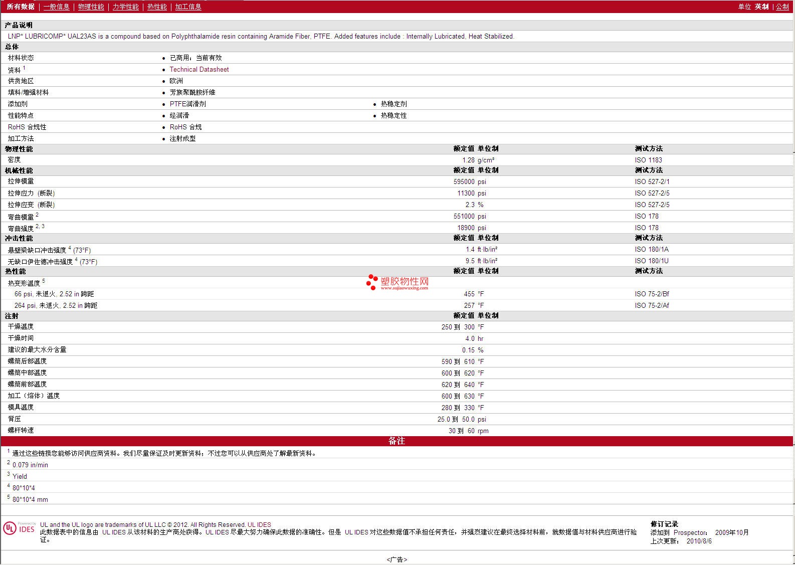
Task: Click the 拉伸应变 value 2.3
Action: pyautogui.click(x=470, y=205)
